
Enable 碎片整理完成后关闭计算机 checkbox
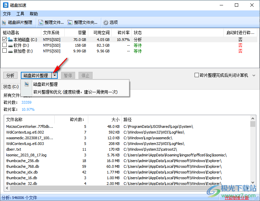pos(197,75)
